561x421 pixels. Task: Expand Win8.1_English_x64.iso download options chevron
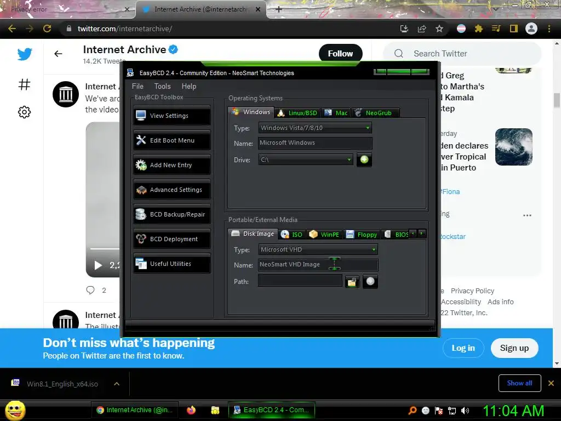[x=116, y=384]
